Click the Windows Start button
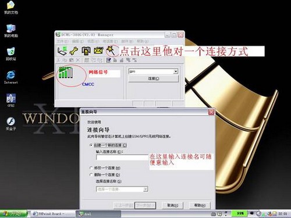The image size is (291, 218). coord(13,214)
